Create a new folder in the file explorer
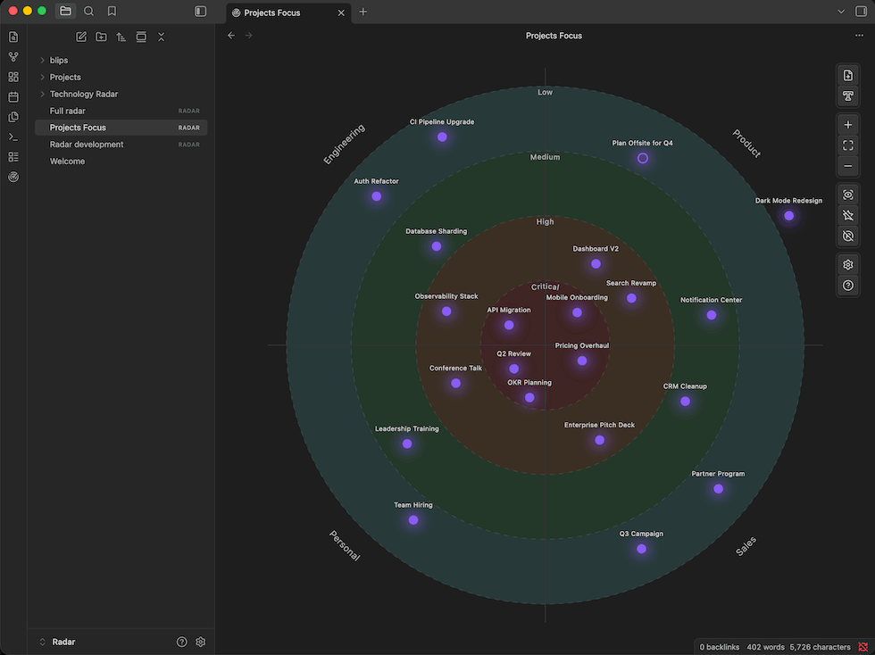This screenshot has height=655, width=875. [x=101, y=37]
